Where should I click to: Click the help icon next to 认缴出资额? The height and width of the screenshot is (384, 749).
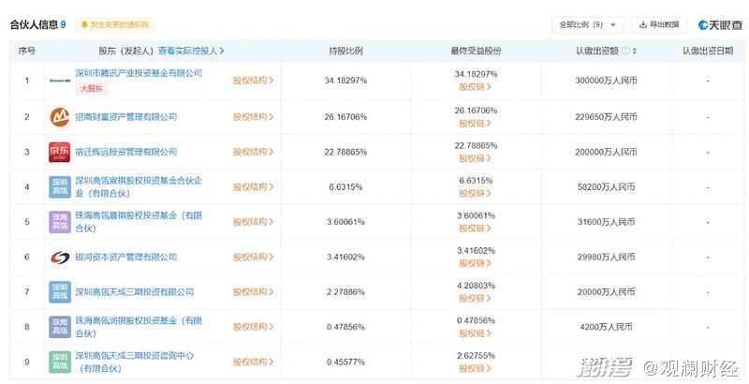[x=625, y=51]
